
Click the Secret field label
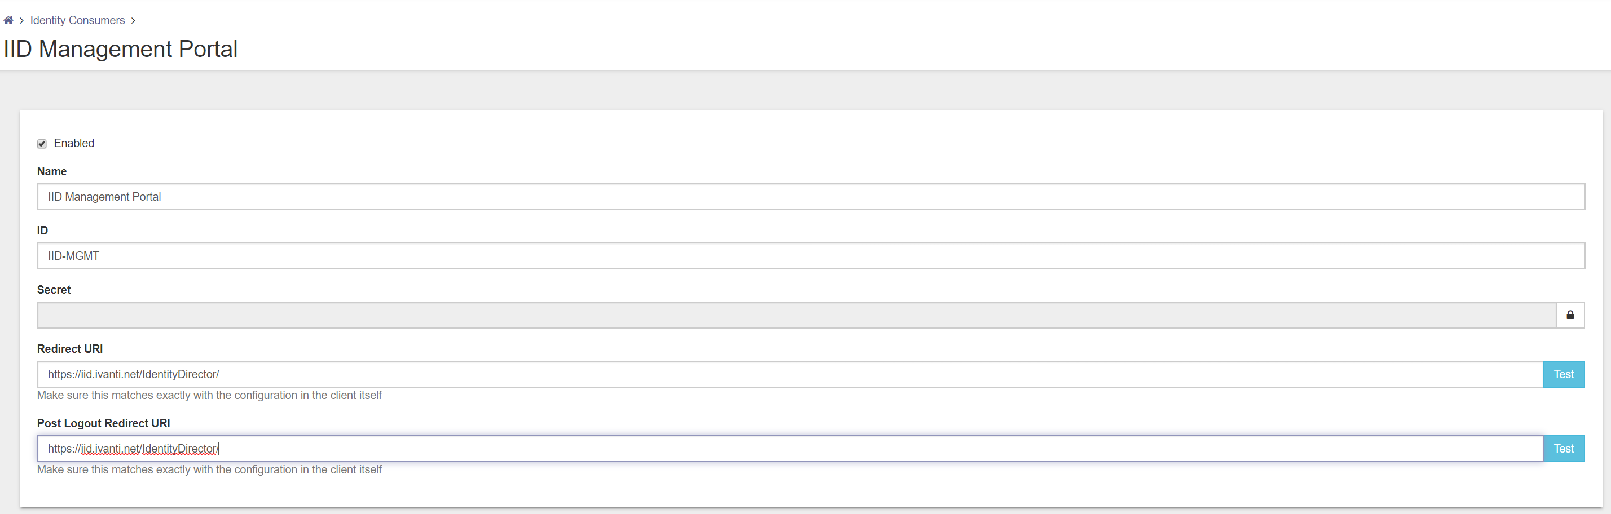click(x=54, y=290)
